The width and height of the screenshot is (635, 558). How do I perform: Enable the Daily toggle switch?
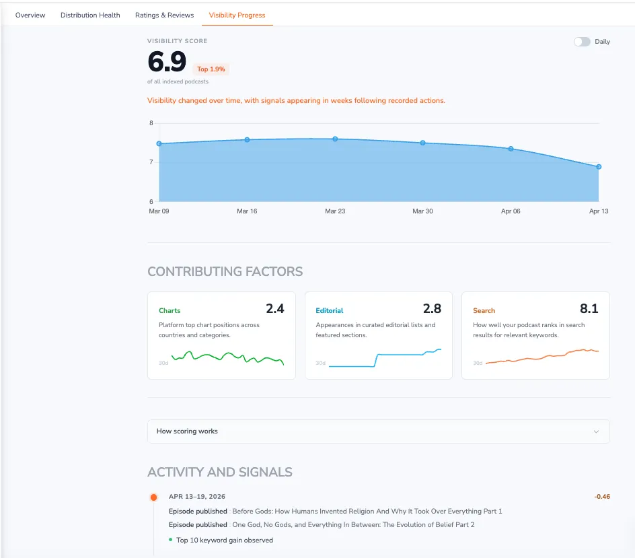pyautogui.click(x=582, y=41)
